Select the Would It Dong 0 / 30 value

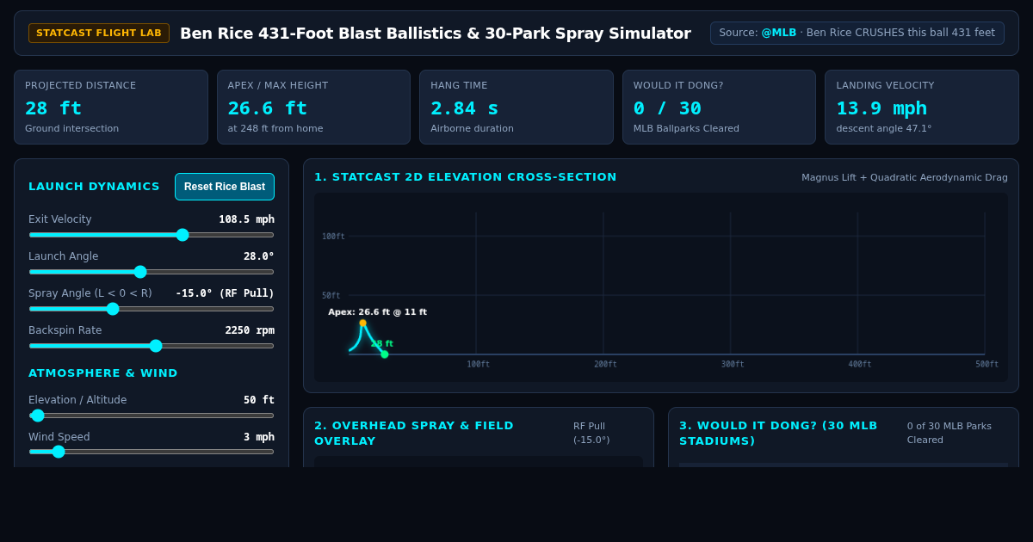tap(667, 108)
